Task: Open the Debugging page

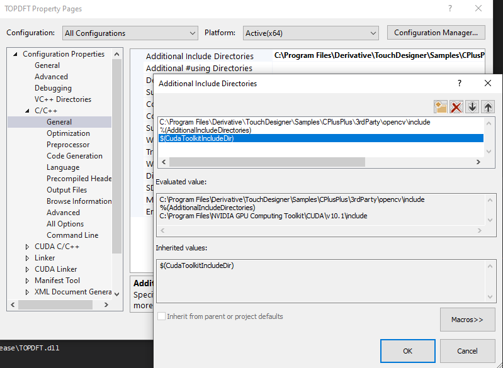Action: [53, 88]
